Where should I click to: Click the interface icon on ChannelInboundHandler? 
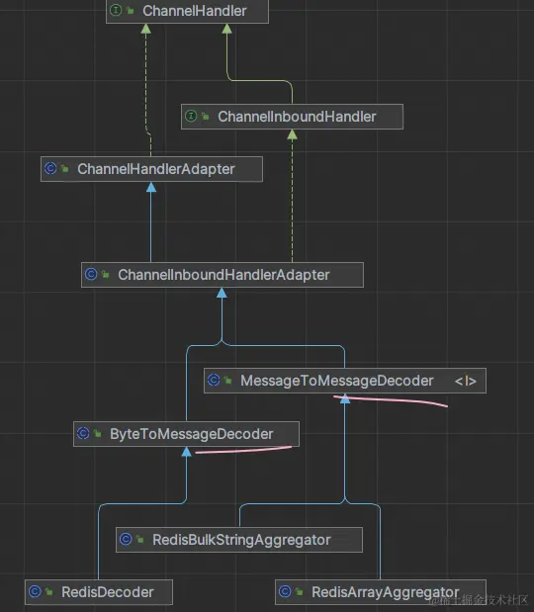coord(191,116)
